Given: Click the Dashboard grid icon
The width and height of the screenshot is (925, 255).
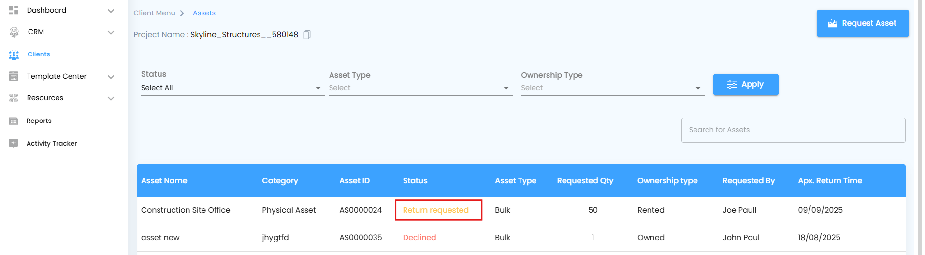Looking at the screenshot, I should (14, 10).
